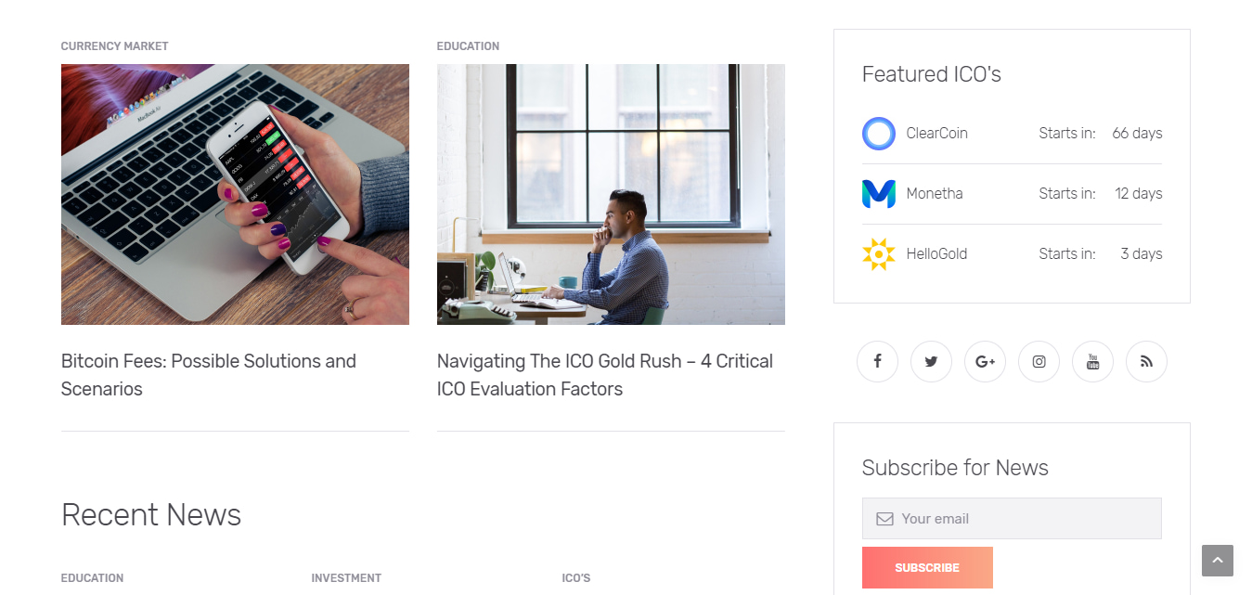Open the man at desk article thumbnail

click(x=611, y=194)
